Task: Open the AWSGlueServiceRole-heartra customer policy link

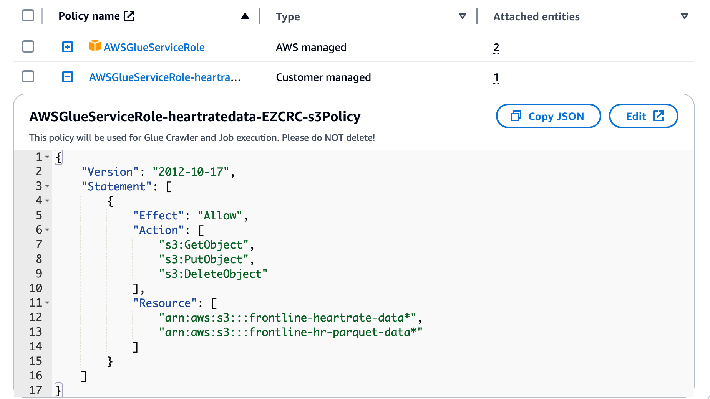Action: pos(159,77)
